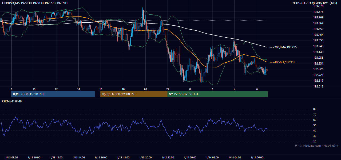The height and width of the screenshot is (160, 341).
Task: Click bottom time label 1/13 16:00
Action: click(101, 158)
